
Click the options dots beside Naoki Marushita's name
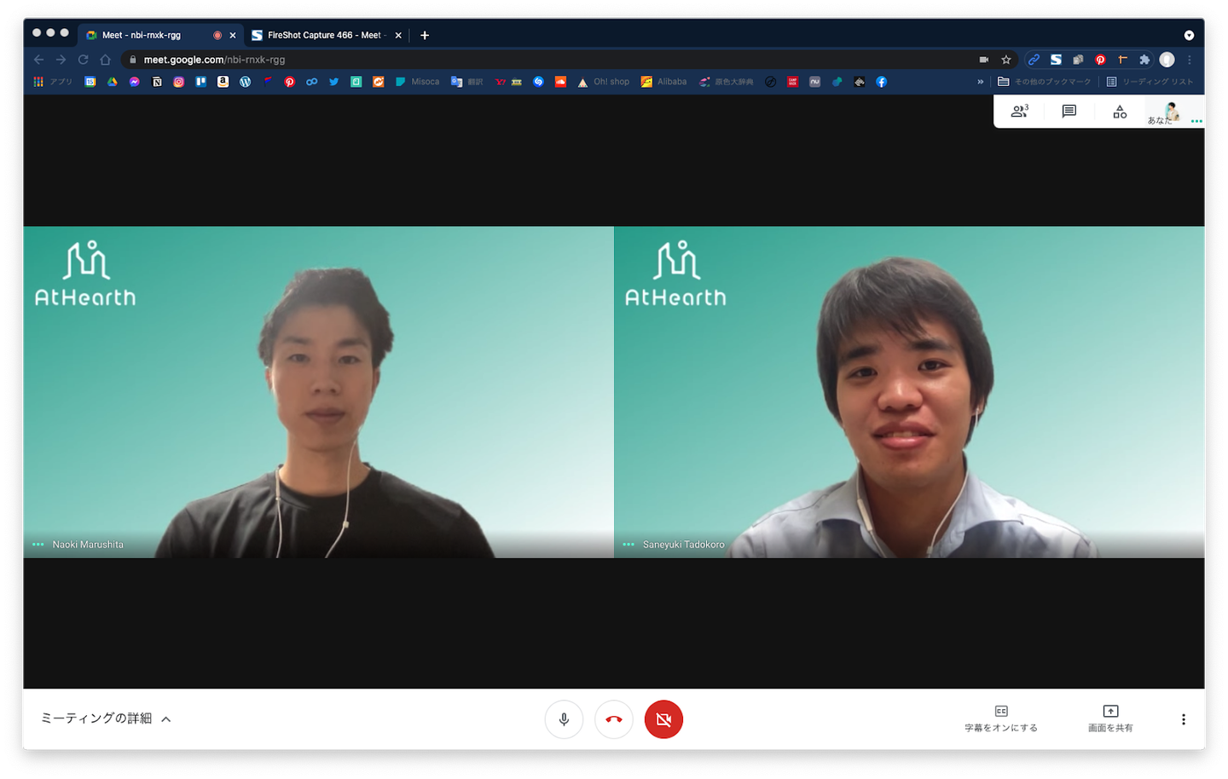pos(38,545)
